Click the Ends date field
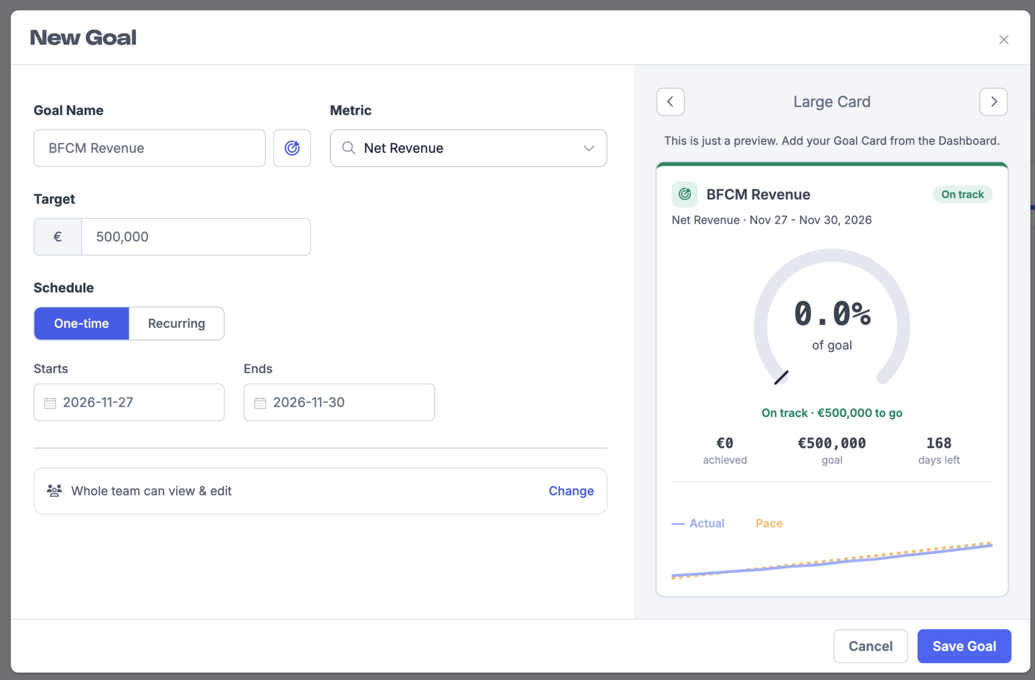The width and height of the screenshot is (1035, 680). click(339, 402)
